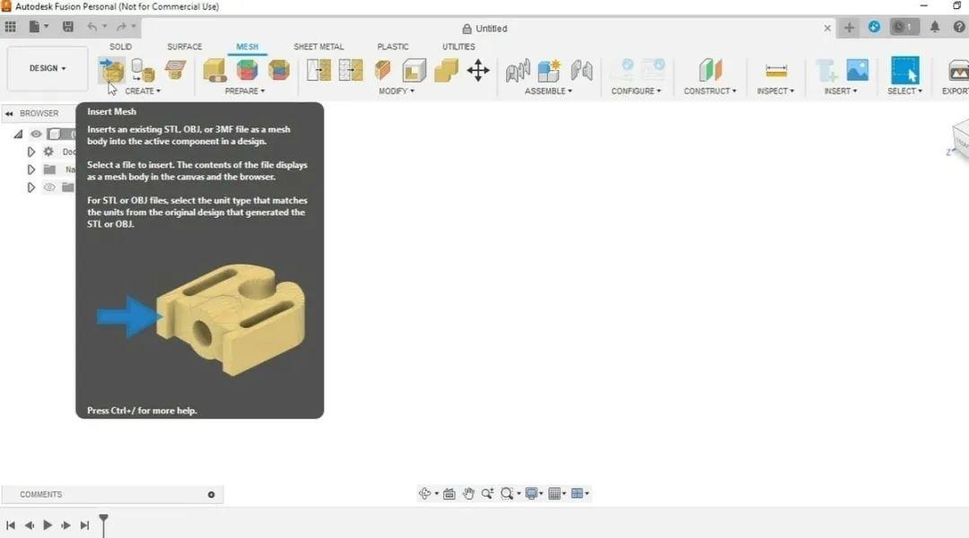Select the Orbit tool at the bottom
The width and height of the screenshot is (969, 538).
tap(425, 493)
